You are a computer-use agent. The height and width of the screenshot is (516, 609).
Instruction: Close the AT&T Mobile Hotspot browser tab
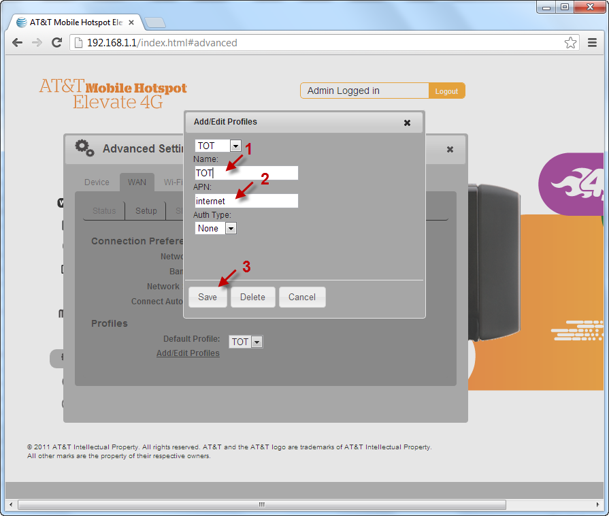[131, 22]
